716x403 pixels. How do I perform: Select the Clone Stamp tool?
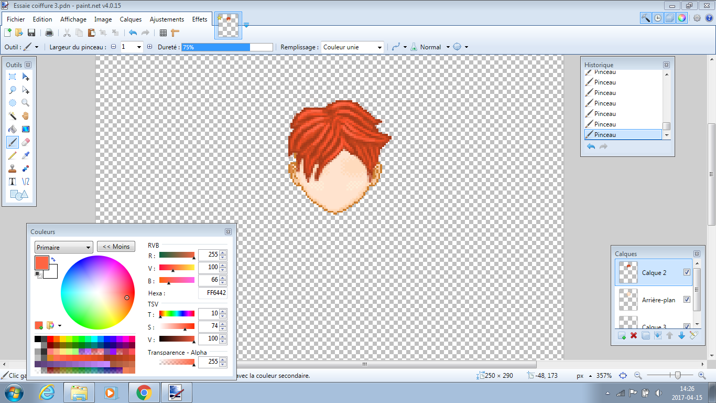[x=12, y=168]
